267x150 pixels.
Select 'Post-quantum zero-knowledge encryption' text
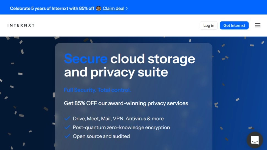(121, 127)
